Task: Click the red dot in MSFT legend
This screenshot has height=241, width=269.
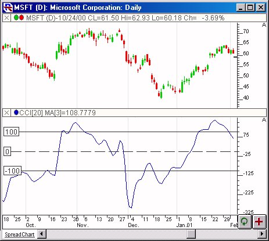Action: click(x=21, y=18)
